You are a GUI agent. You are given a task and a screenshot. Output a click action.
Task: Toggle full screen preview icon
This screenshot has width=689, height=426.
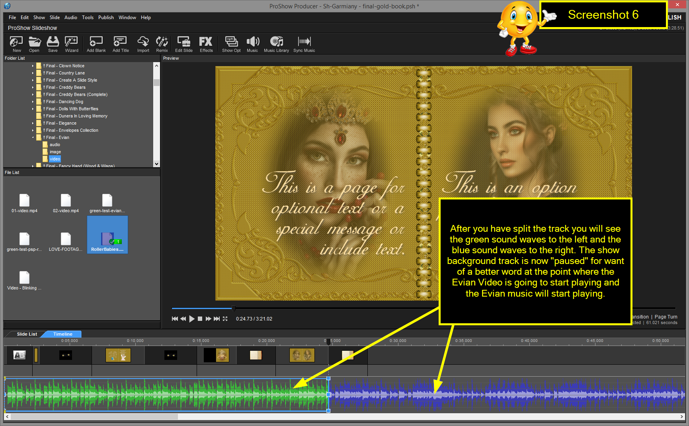tap(225, 319)
